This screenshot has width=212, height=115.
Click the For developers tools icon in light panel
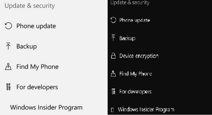(x=8, y=87)
